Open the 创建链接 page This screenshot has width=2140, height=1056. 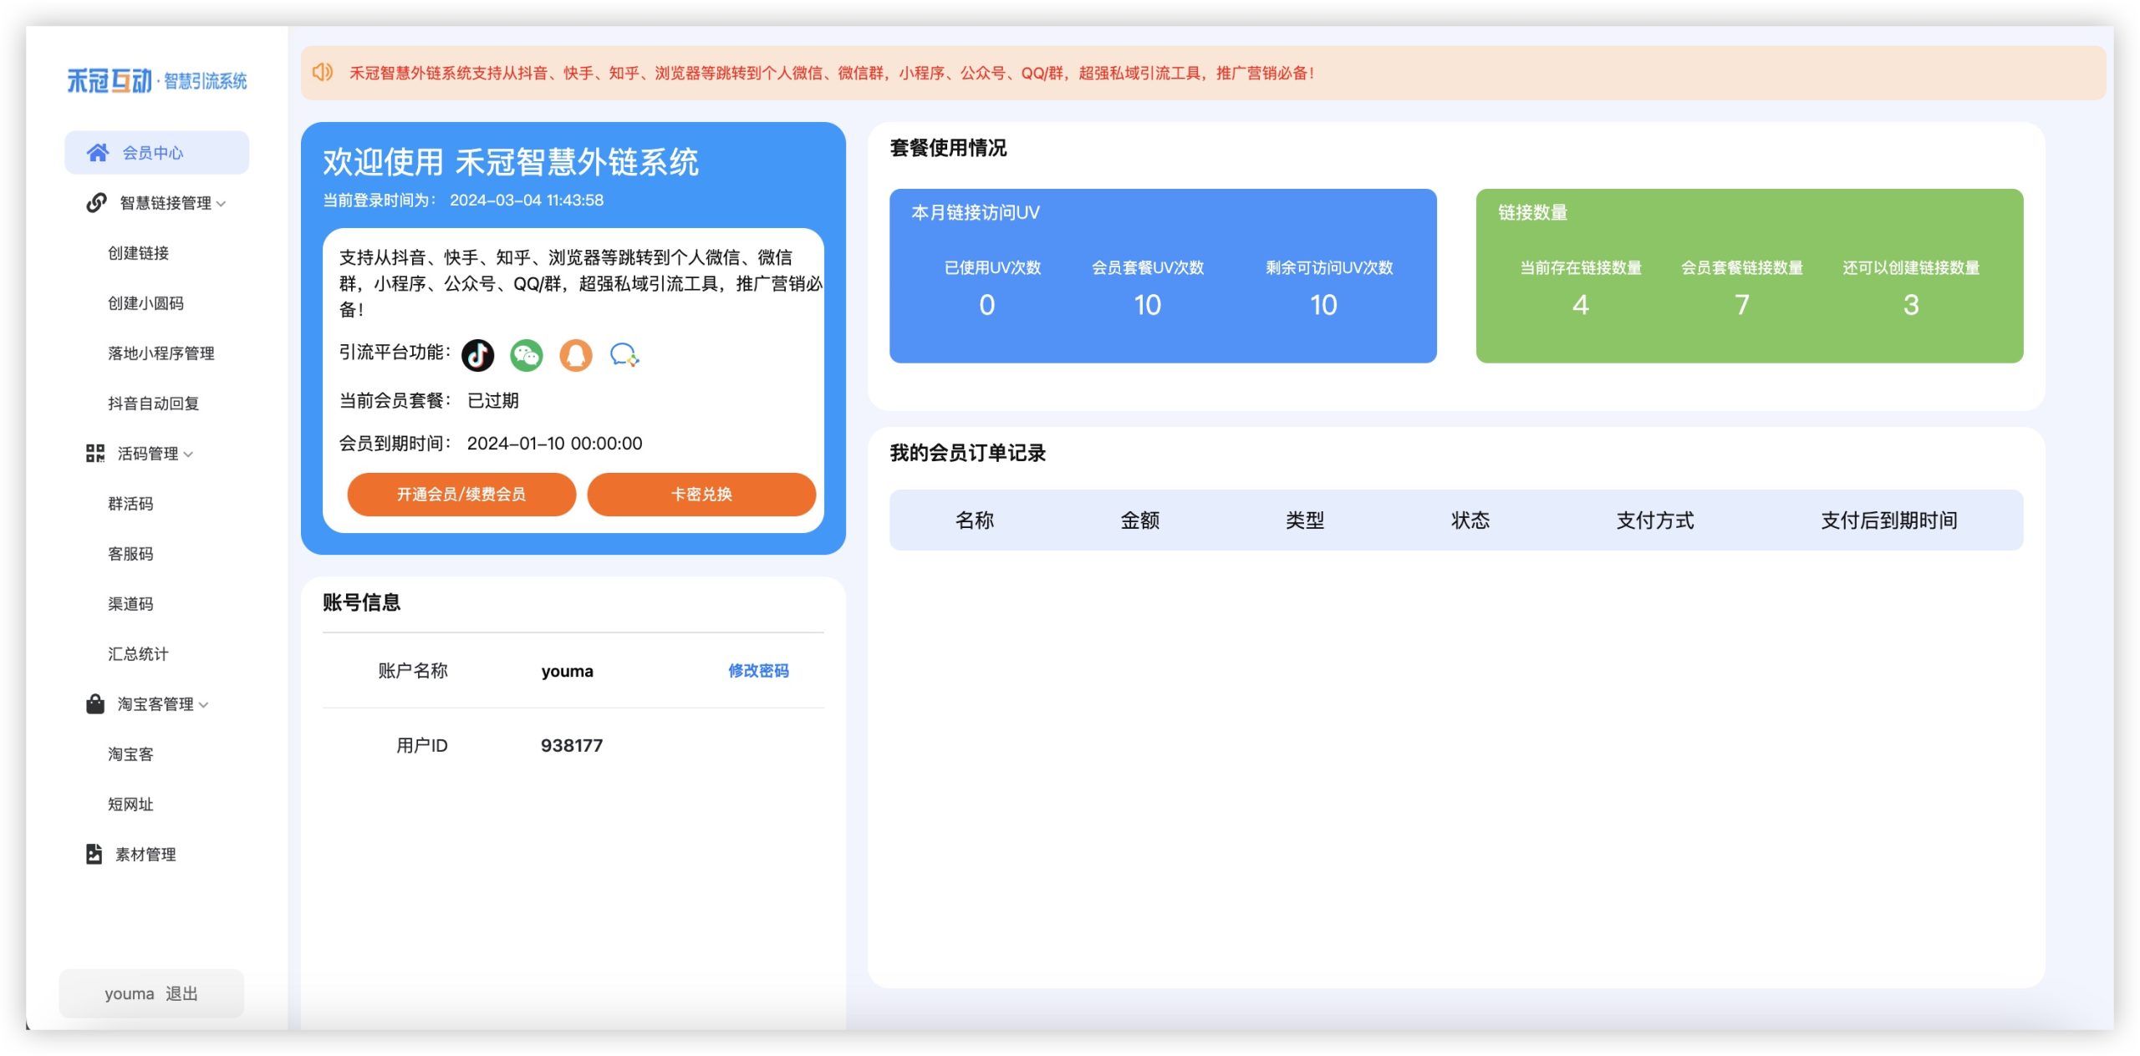[138, 252]
